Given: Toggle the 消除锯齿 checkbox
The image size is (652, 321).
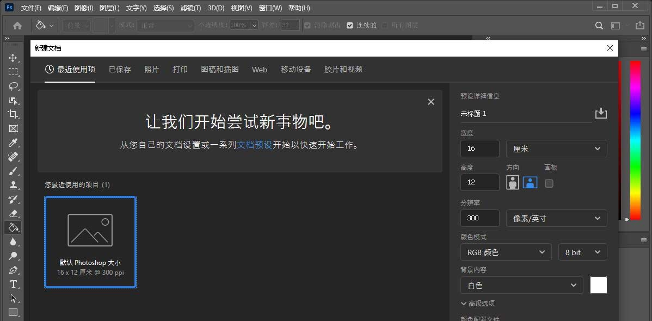Looking at the screenshot, I should [x=307, y=26].
